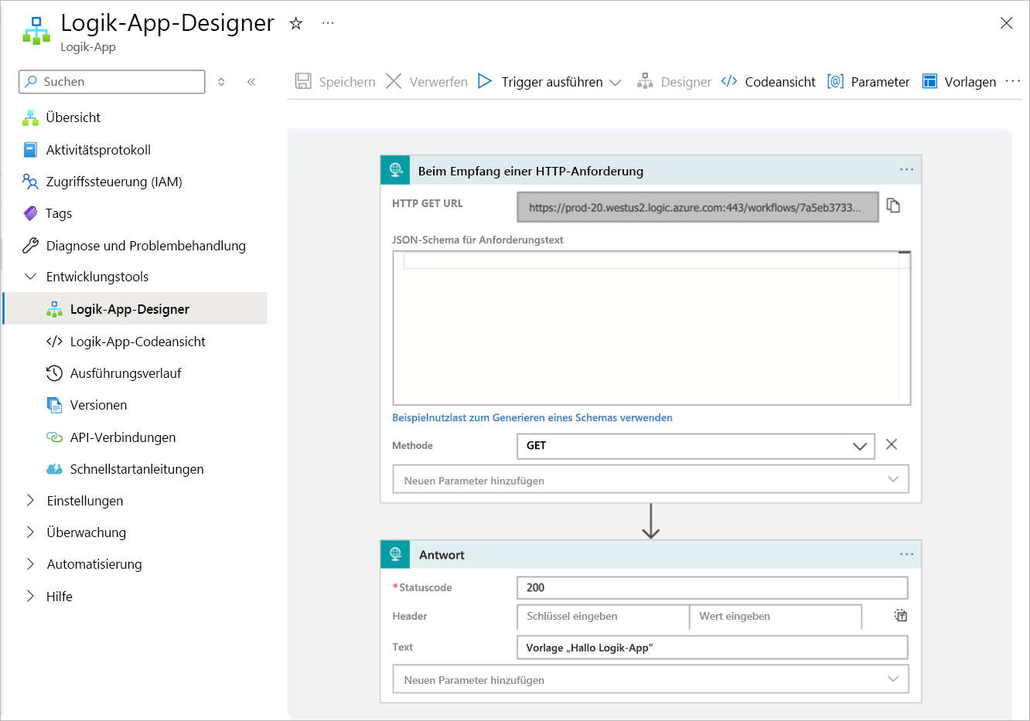
Task: Select Logik-App-Designer in sidebar
Action: (135, 309)
